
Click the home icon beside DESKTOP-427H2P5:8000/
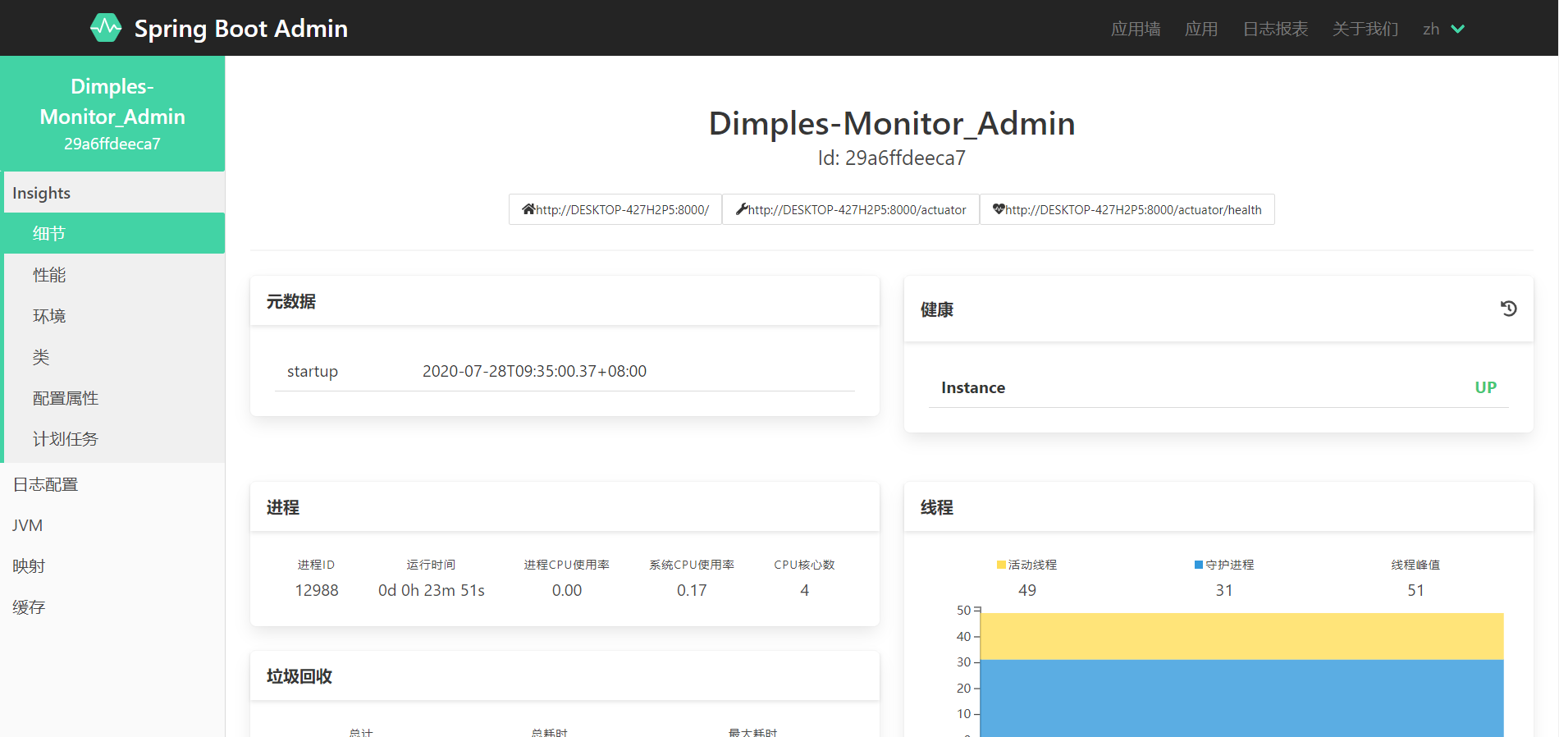pos(528,209)
